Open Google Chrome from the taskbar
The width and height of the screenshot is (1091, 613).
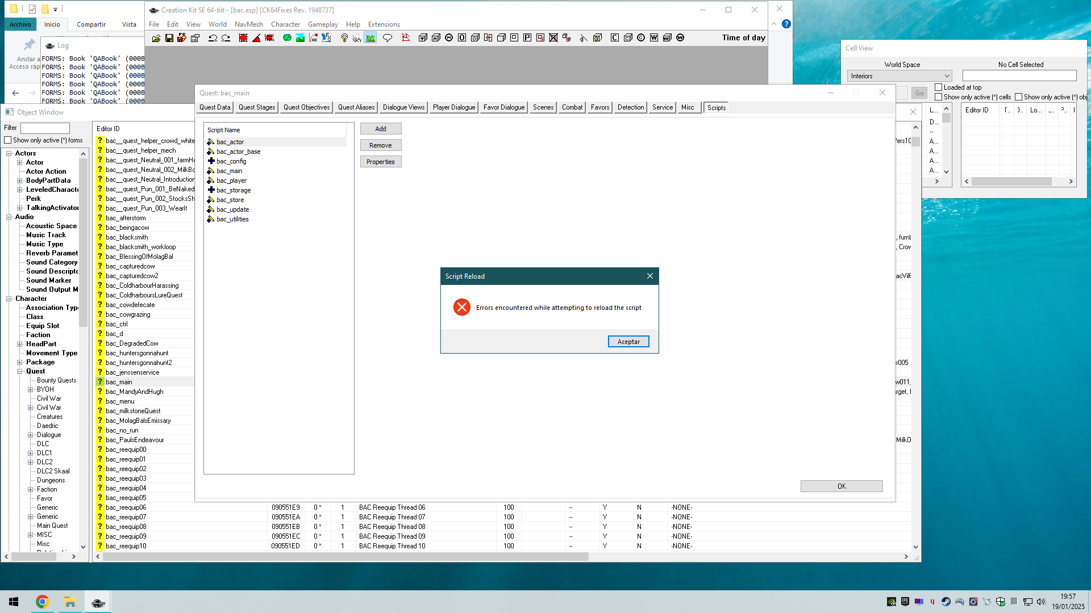(x=42, y=602)
